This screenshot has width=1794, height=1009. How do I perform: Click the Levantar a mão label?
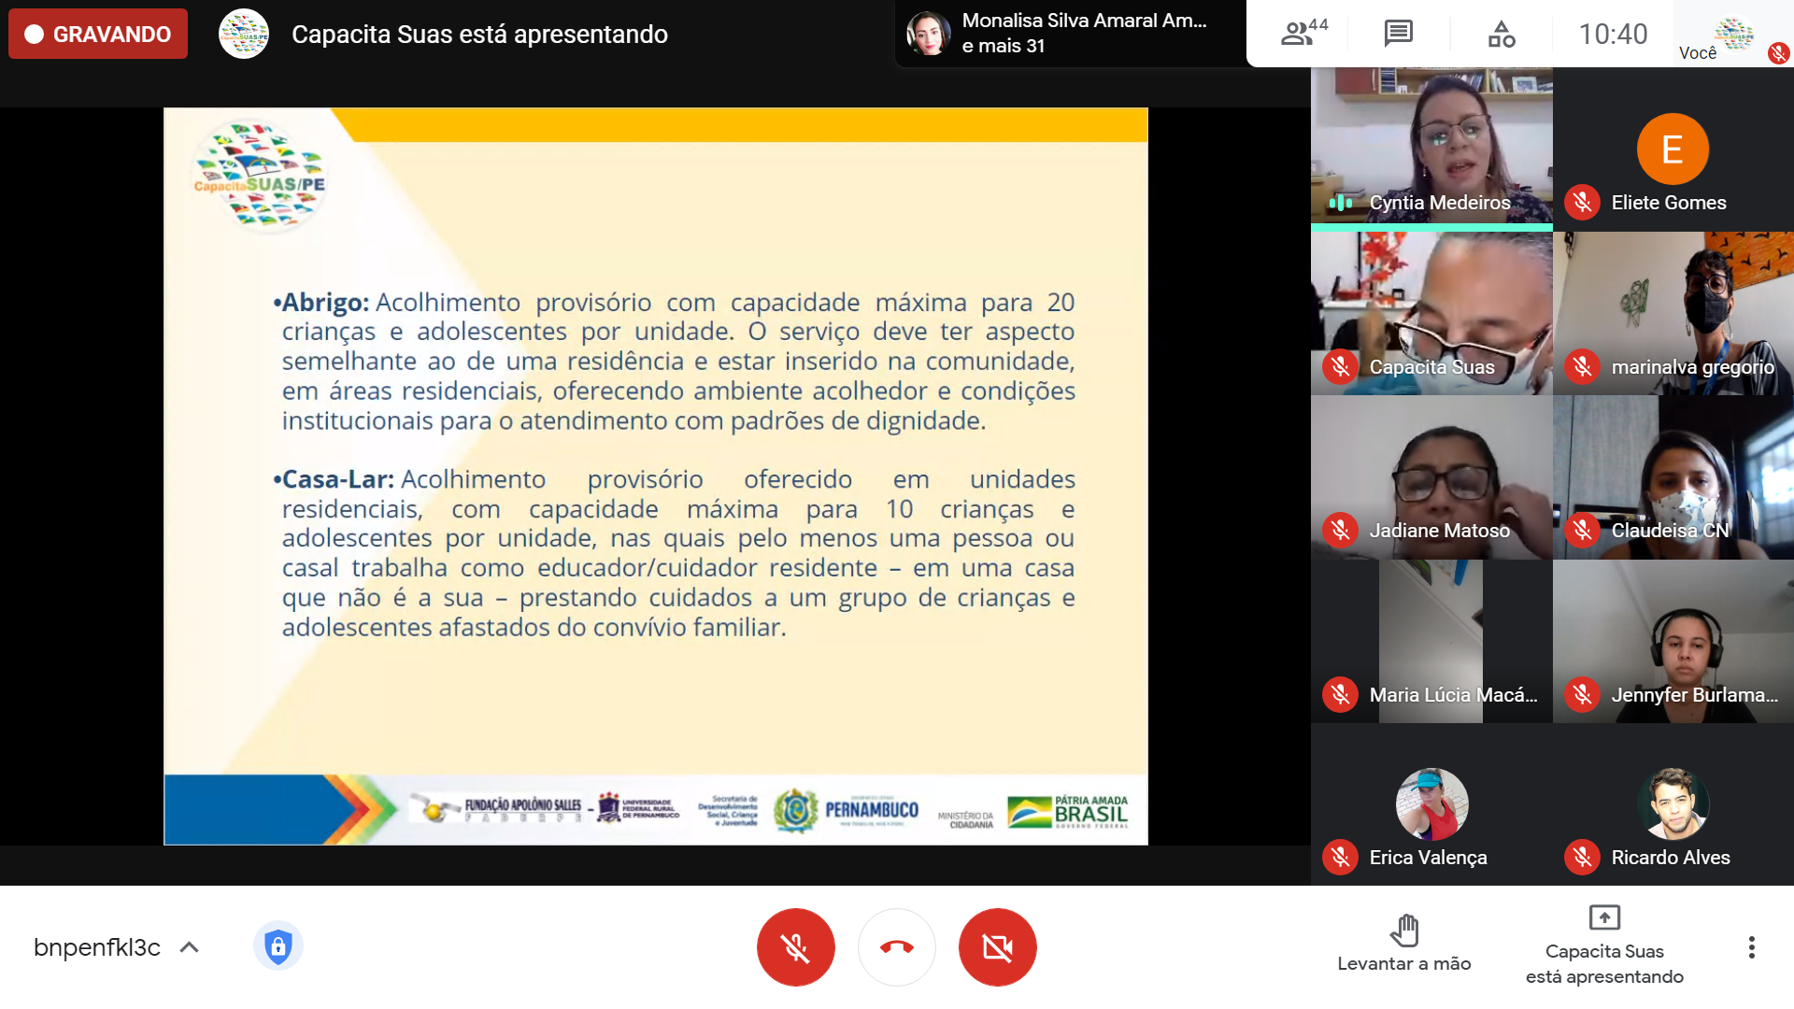tap(1403, 963)
